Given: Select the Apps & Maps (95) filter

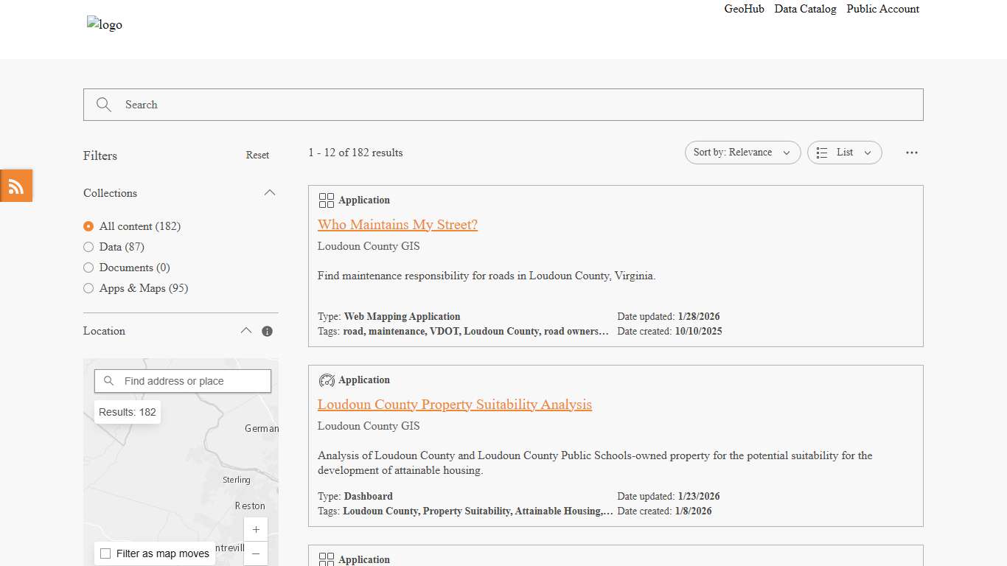Looking at the screenshot, I should pos(88,288).
